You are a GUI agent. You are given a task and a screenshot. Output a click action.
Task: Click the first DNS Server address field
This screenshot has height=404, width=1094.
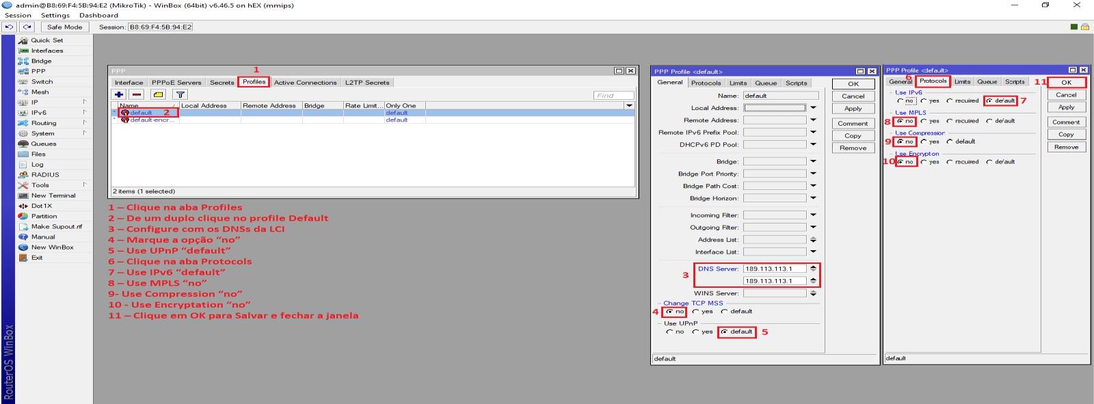[775, 269]
